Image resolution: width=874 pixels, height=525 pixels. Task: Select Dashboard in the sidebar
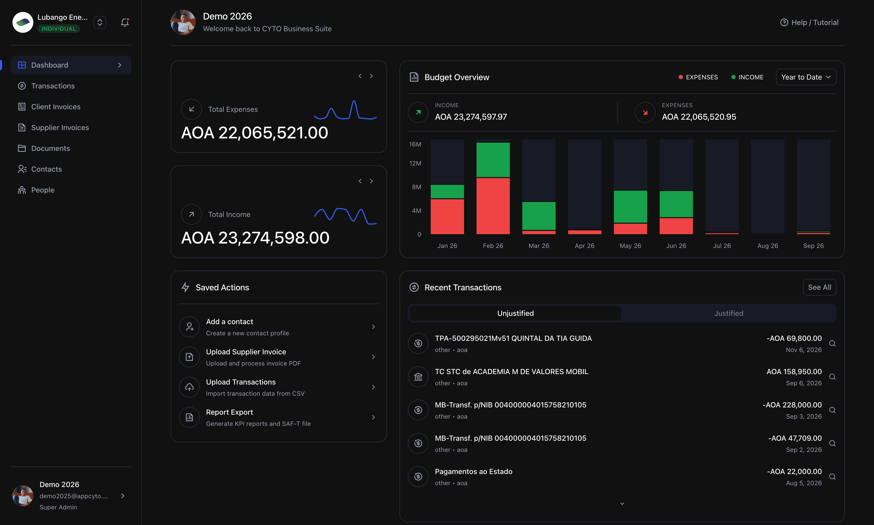[x=71, y=65]
